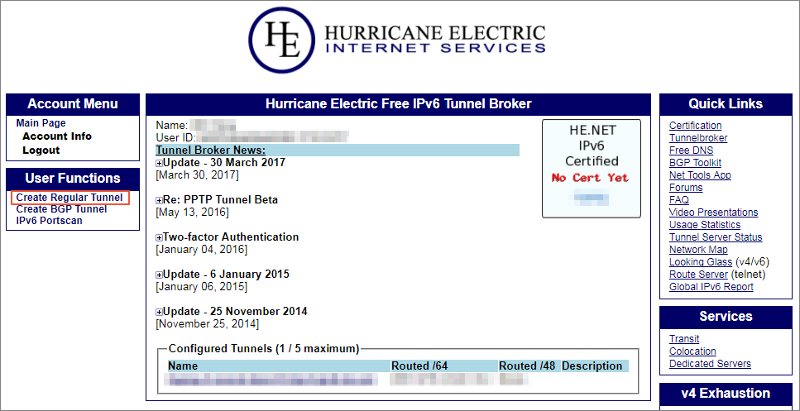Expand the Update - 6 January 2015 news

(159, 275)
